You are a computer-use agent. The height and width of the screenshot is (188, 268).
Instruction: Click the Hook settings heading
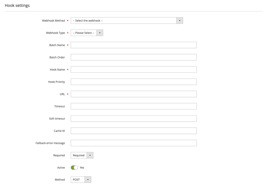point(17,5)
